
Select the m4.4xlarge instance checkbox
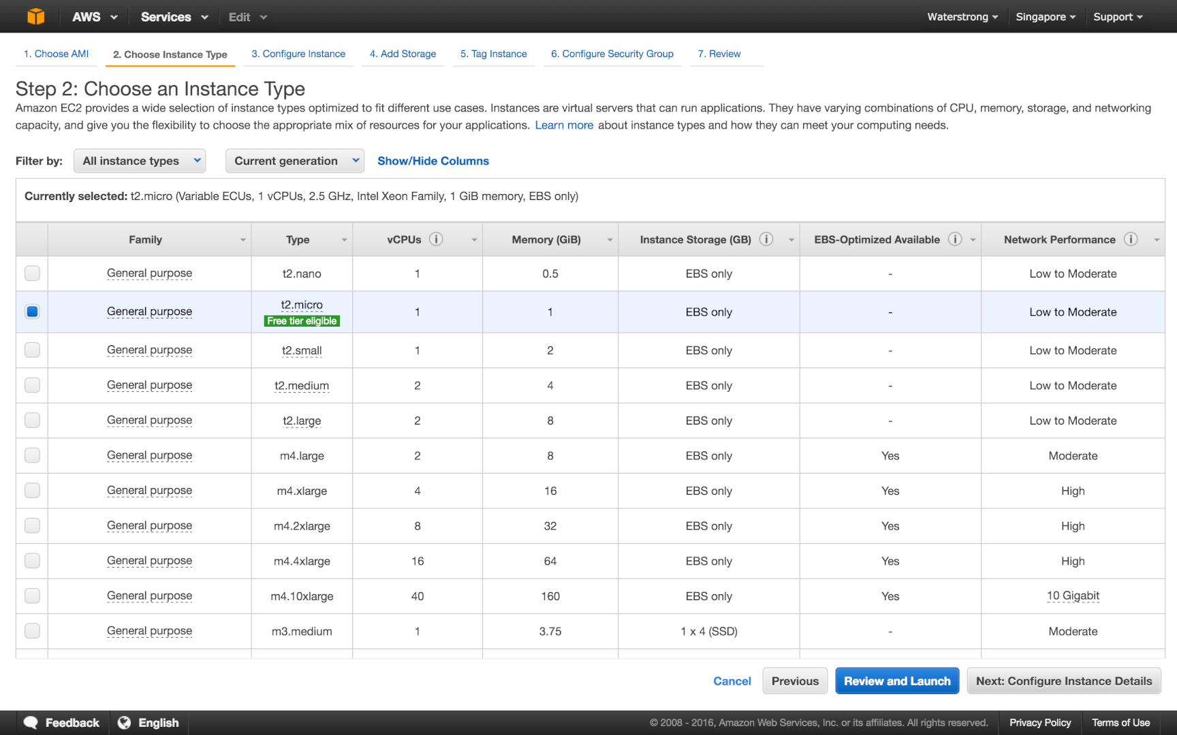pos(32,561)
